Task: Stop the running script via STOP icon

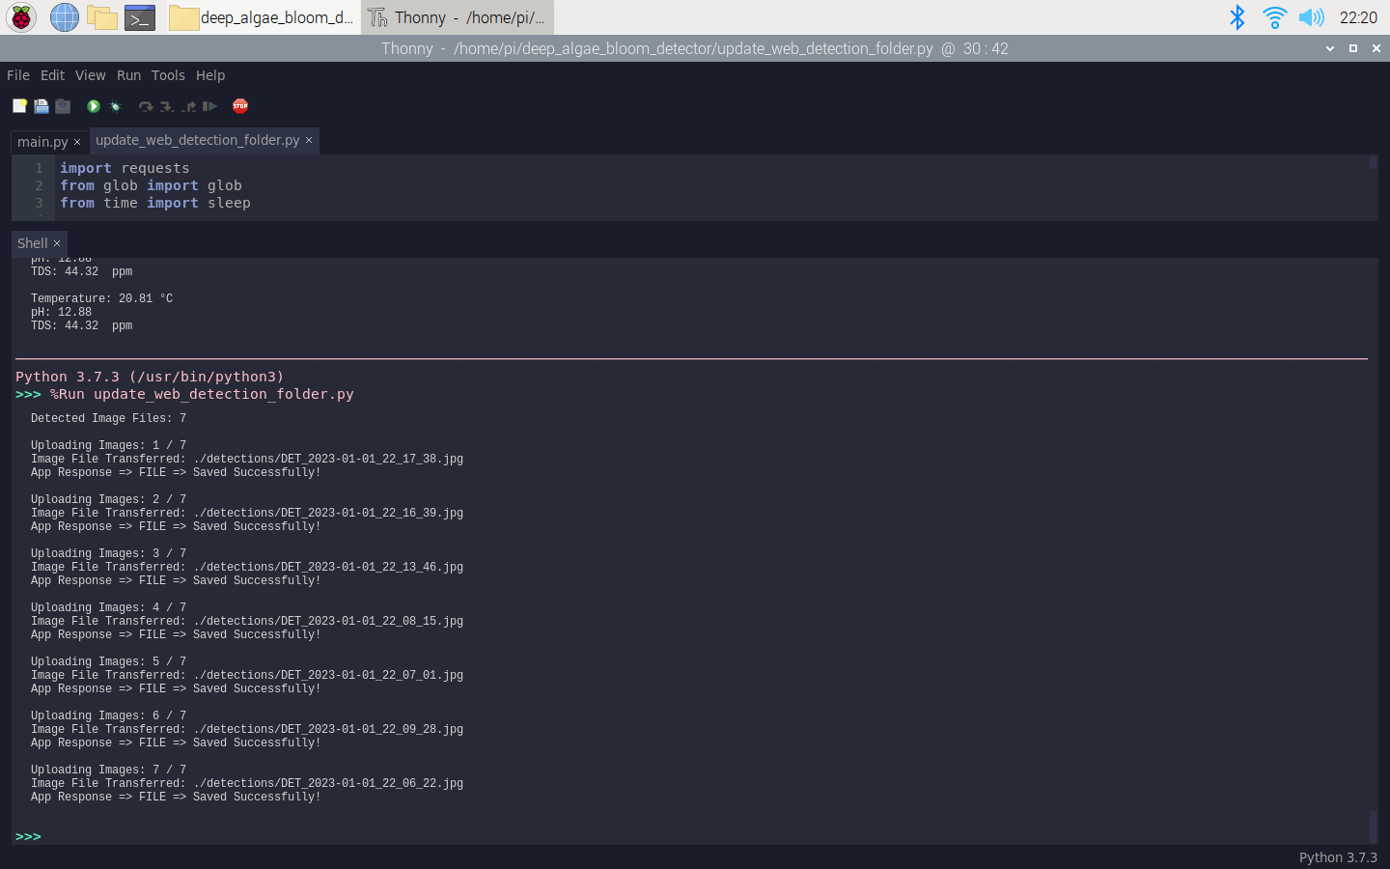Action: tap(239, 106)
